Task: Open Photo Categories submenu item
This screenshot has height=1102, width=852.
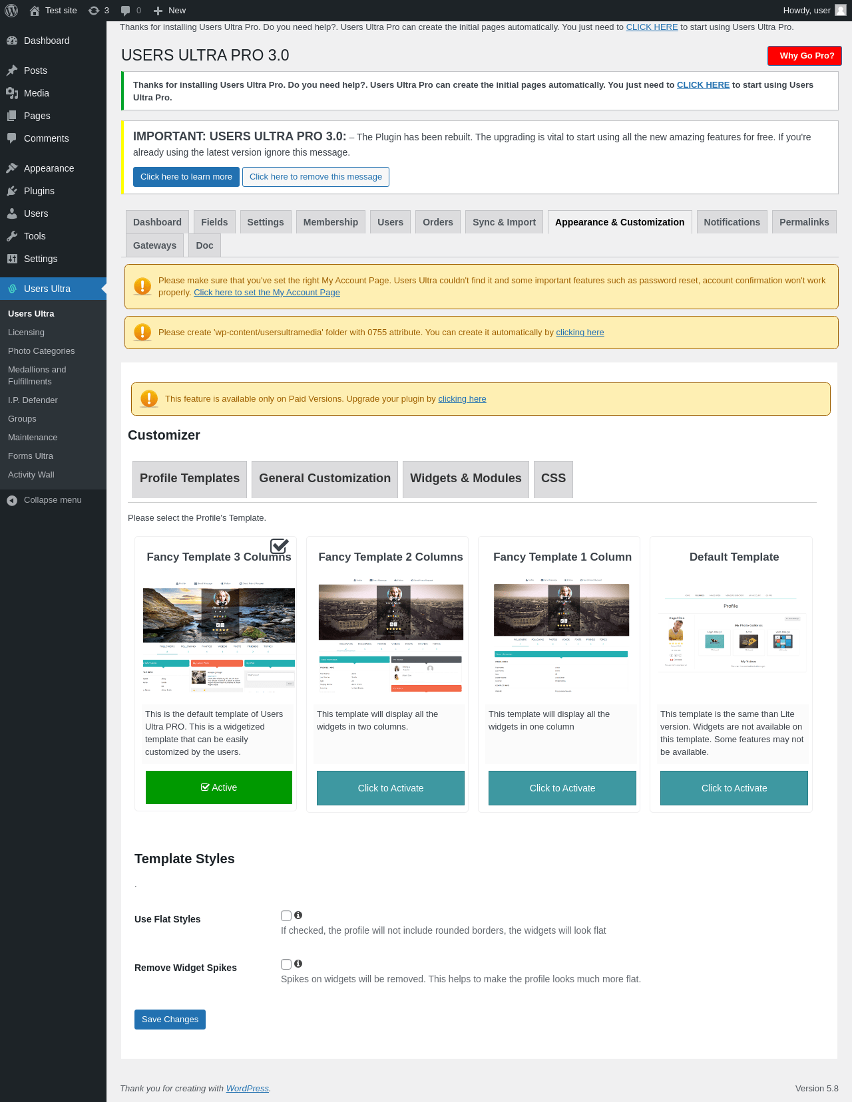Action: [x=41, y=351]
